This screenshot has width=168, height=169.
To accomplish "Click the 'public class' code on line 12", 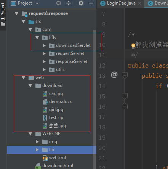I will [148, 66].
